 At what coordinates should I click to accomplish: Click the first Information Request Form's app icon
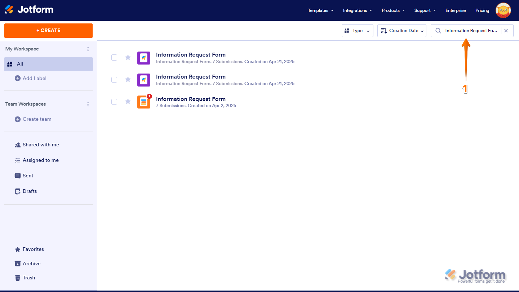[x=144, y=58]
